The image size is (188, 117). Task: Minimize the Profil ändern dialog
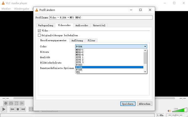131,10
